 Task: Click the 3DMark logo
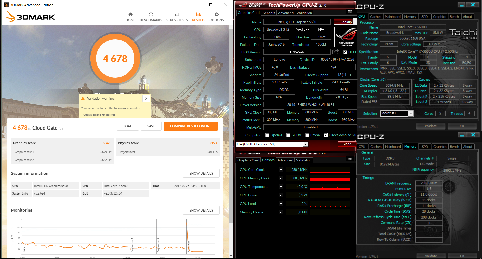pos(30,17)
